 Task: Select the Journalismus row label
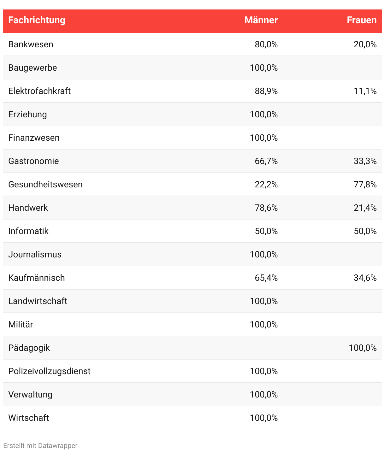click(x=35, y=255)
